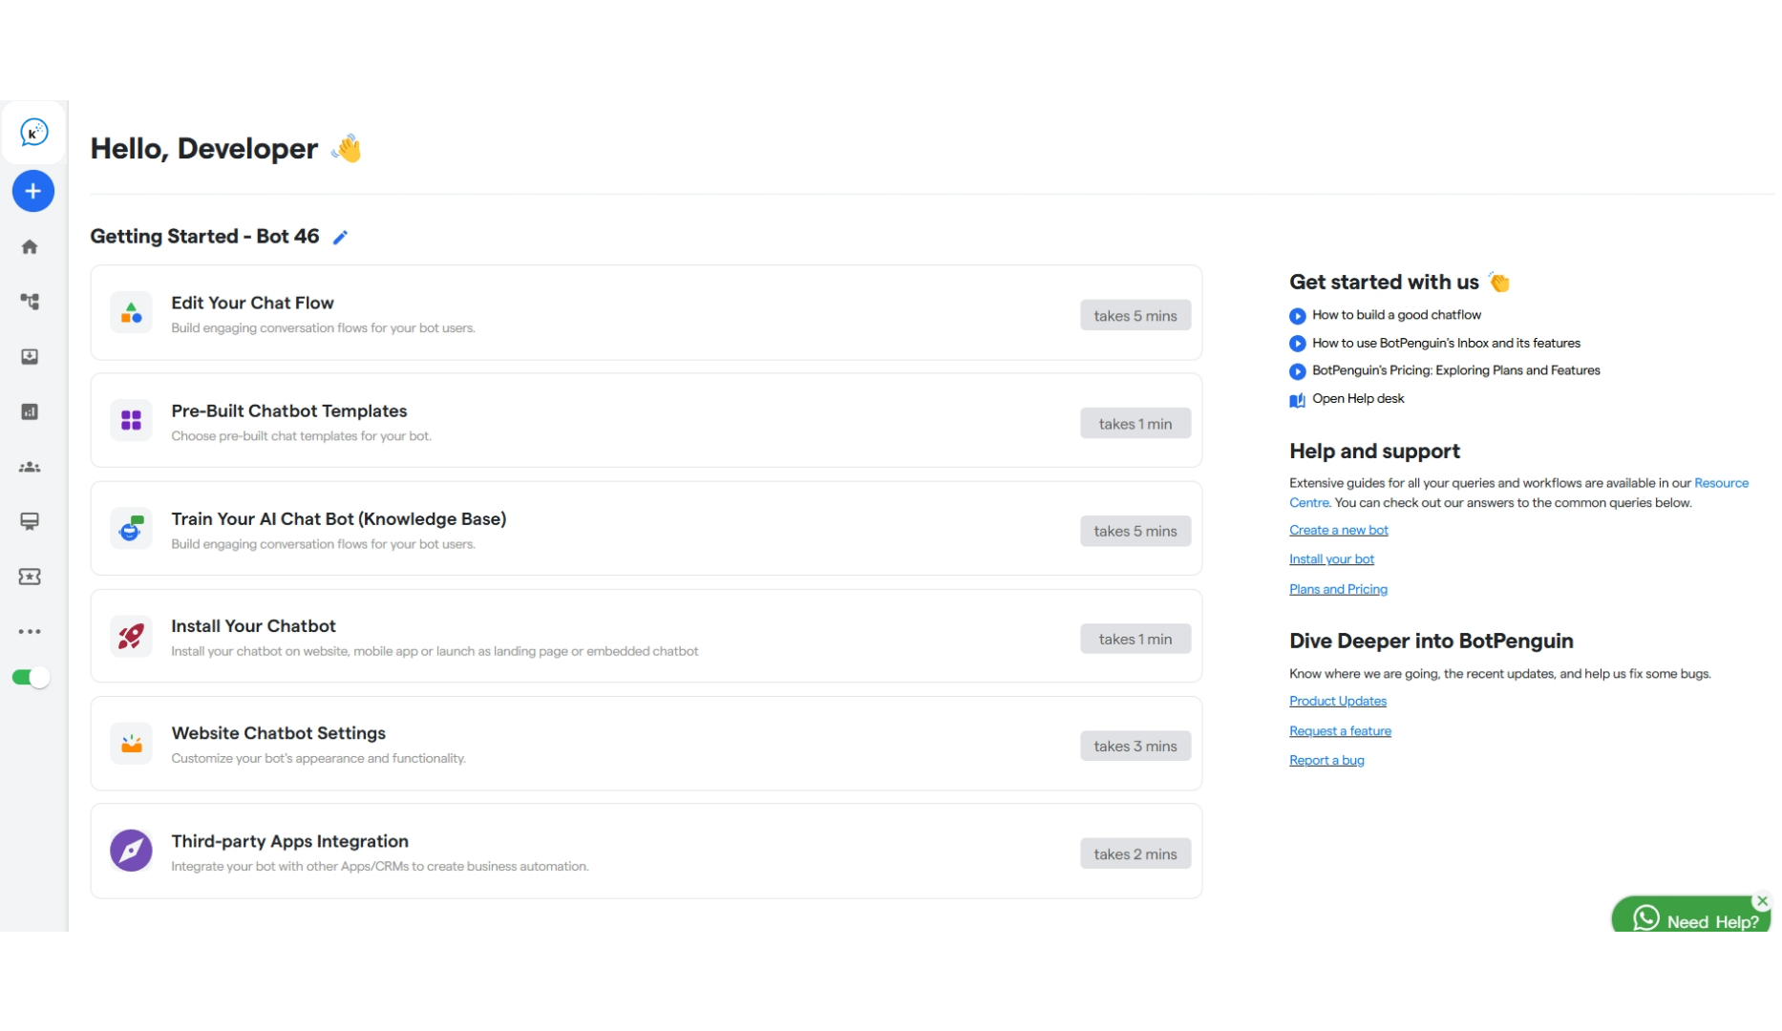Click Customize your bot's appearance description
The width and height of the screenshot is (1782, 1031).
[x=318, y=759]
